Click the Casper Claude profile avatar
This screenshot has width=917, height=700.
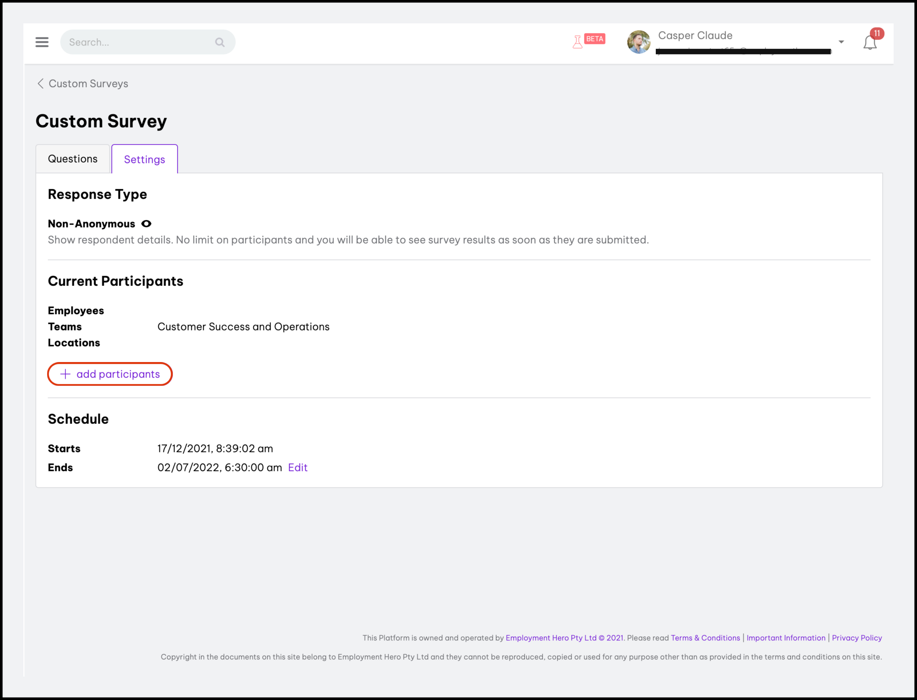coord(639,42)
